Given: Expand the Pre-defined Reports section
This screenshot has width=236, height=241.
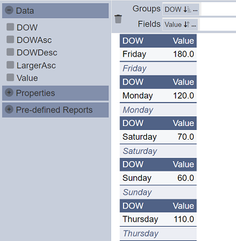Looking at the screenshot, I should pos(55,110).
